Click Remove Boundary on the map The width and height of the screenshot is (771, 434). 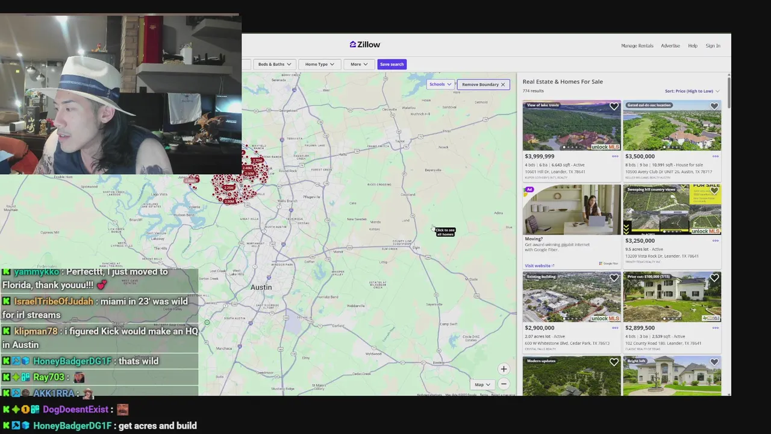[x=483, y=84]
